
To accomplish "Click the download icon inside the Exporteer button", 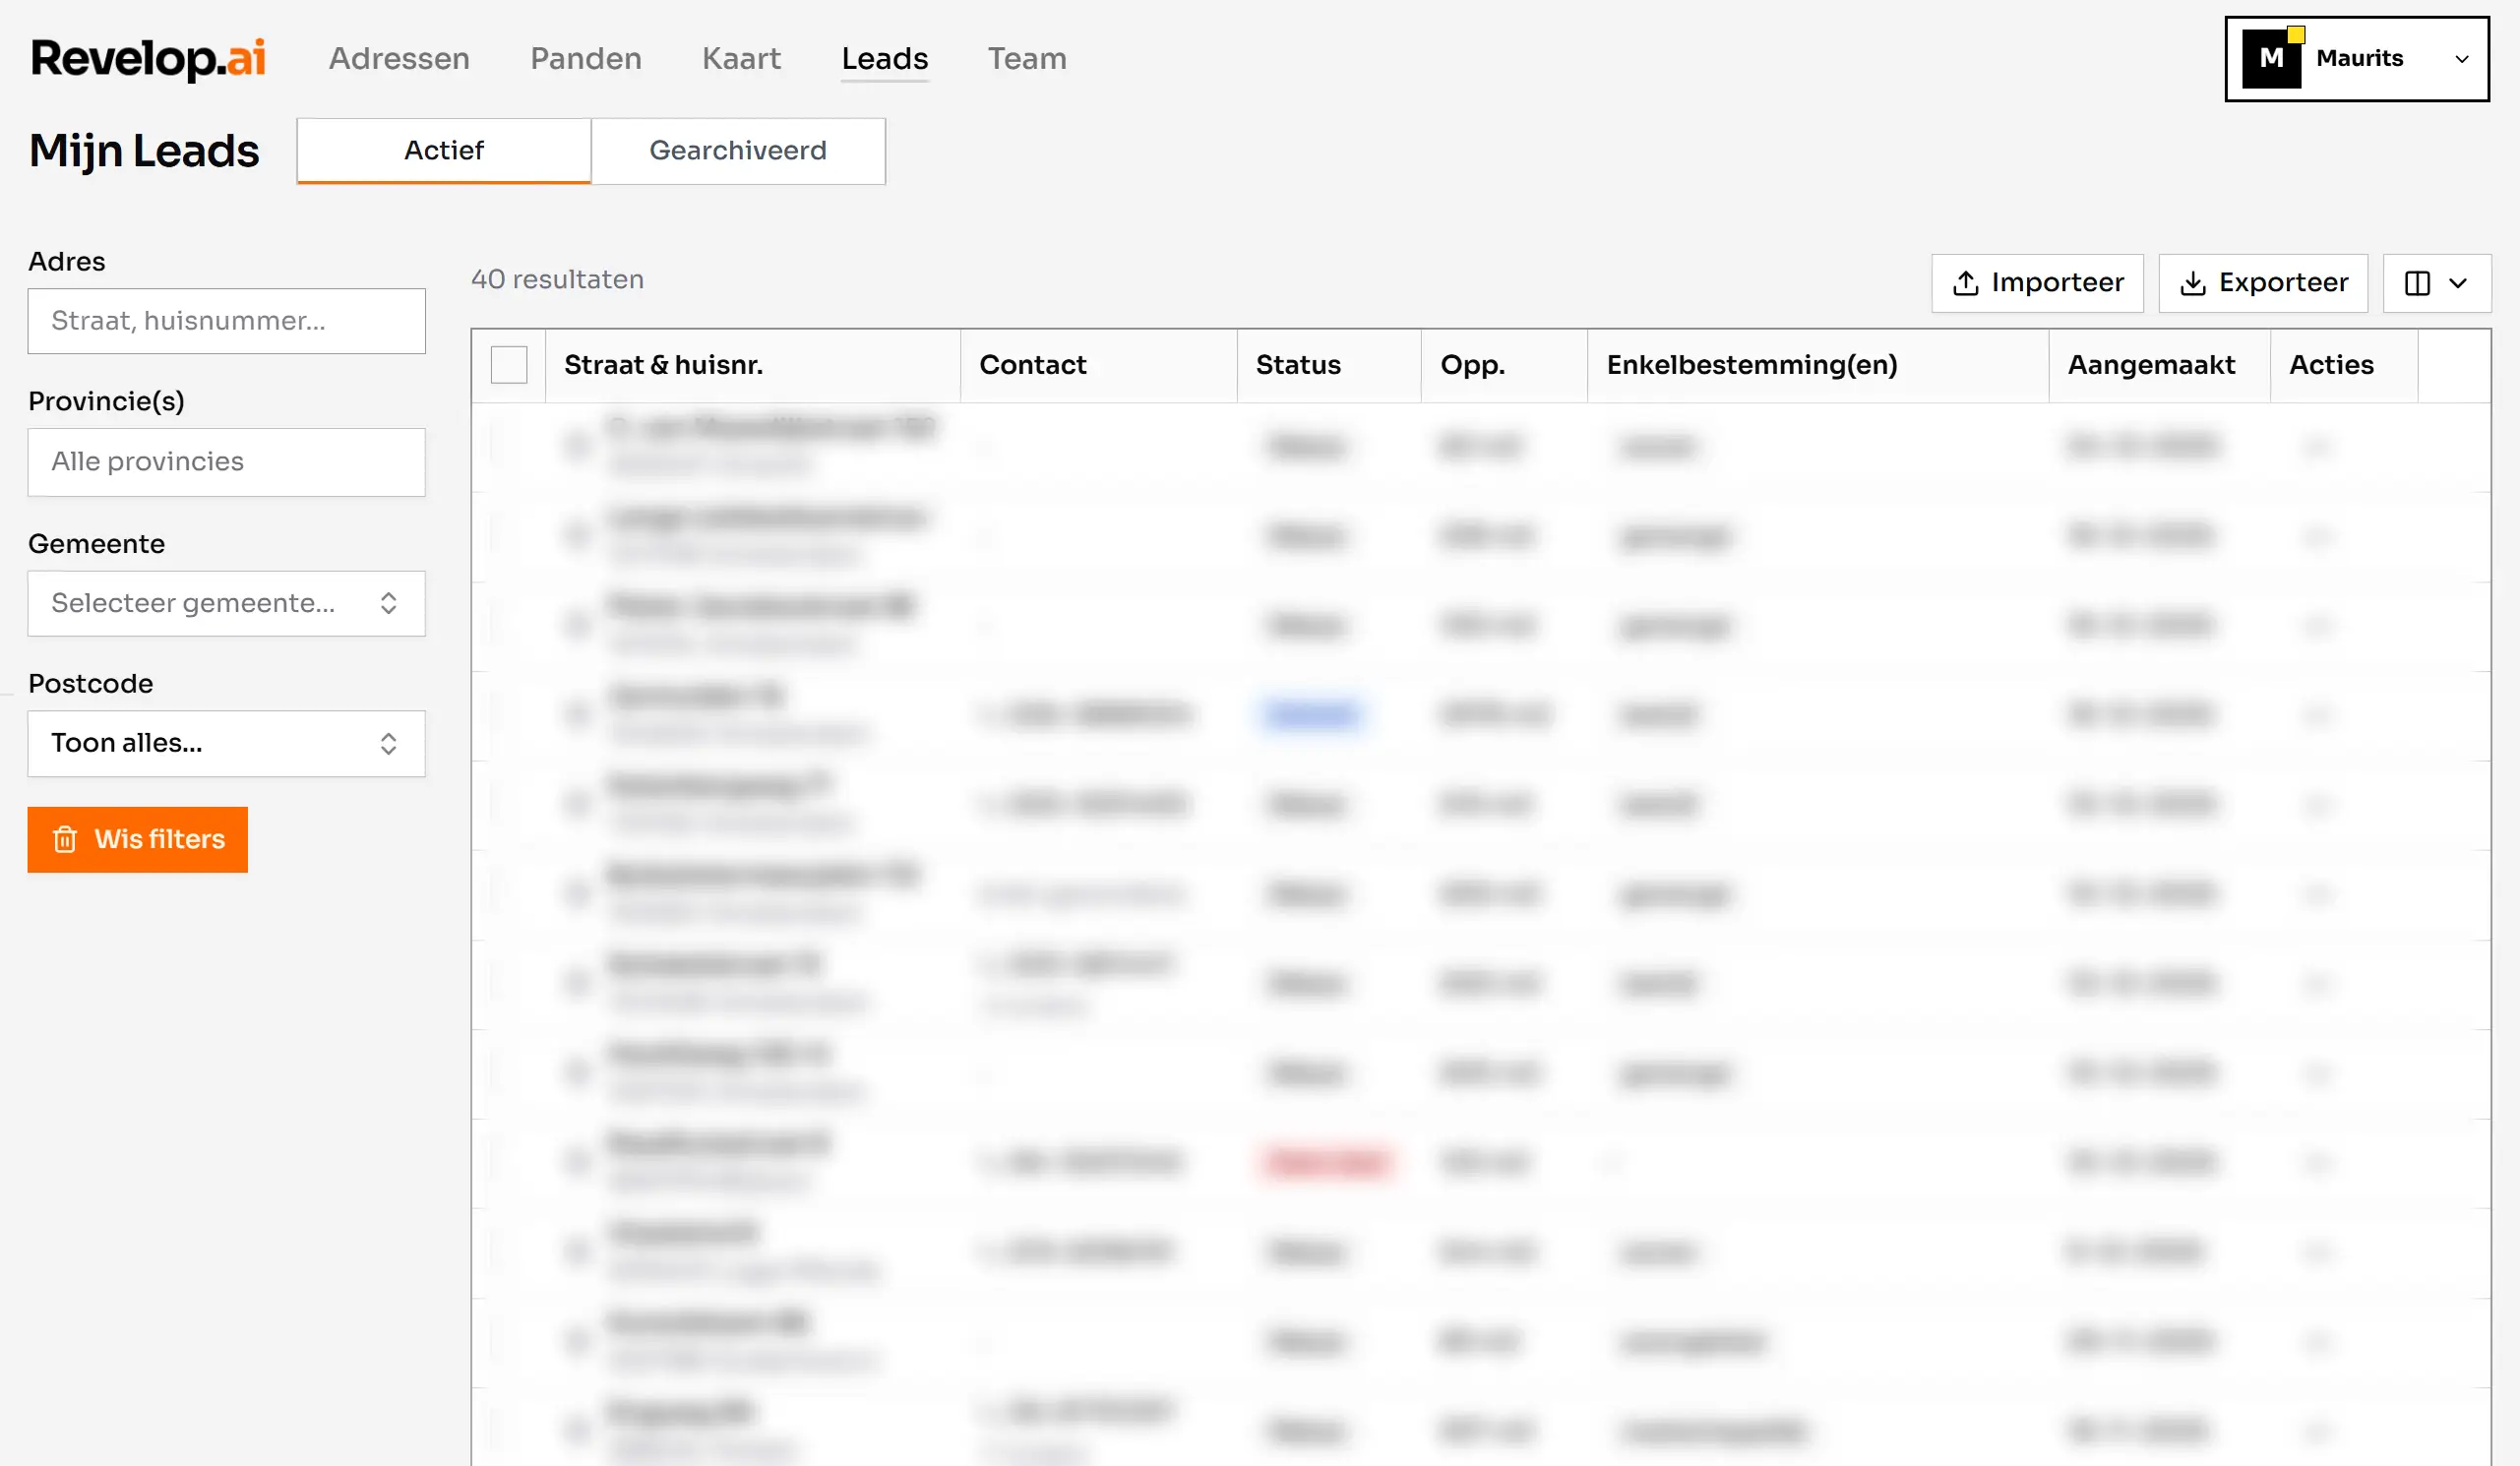I will [2196, 283].
